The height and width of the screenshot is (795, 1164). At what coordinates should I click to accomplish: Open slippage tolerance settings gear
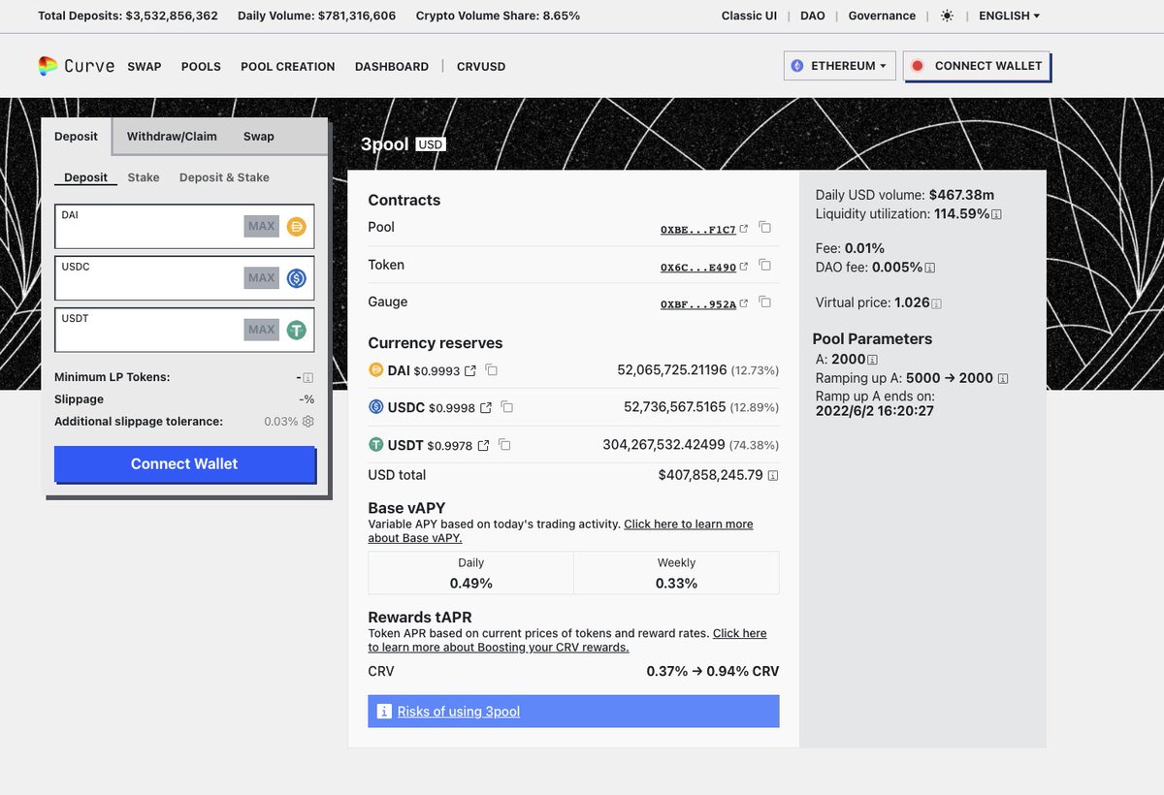pos(308,422)
